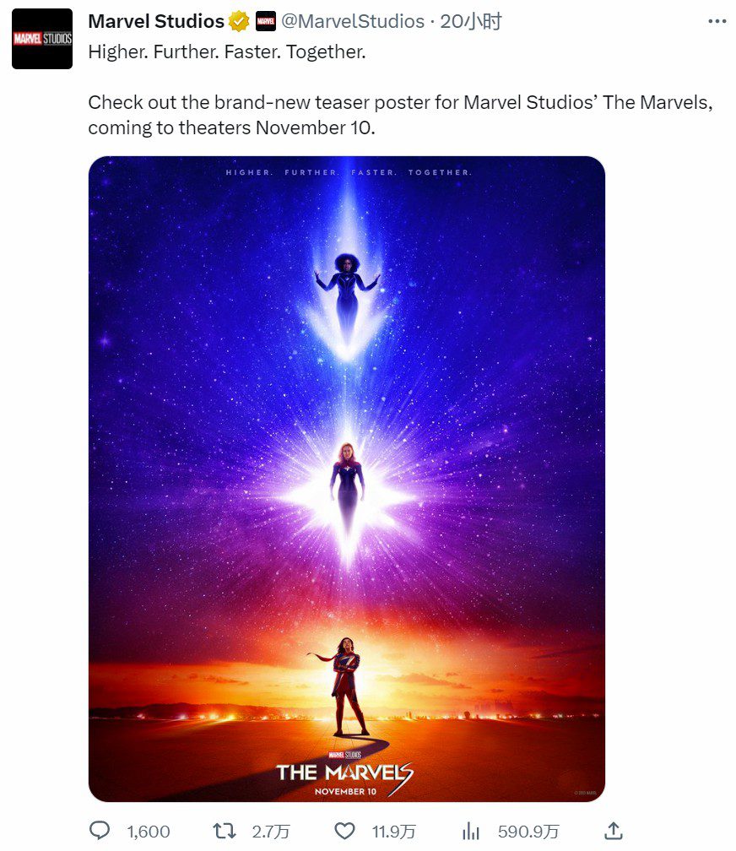Open the @MarvelStudios handle link

pyautogui.click(x=353, y=21)
